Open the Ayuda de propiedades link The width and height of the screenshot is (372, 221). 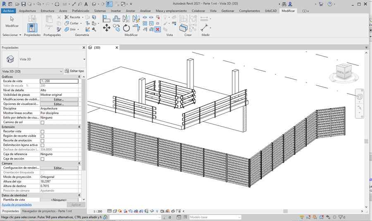(x=17, y=204)
